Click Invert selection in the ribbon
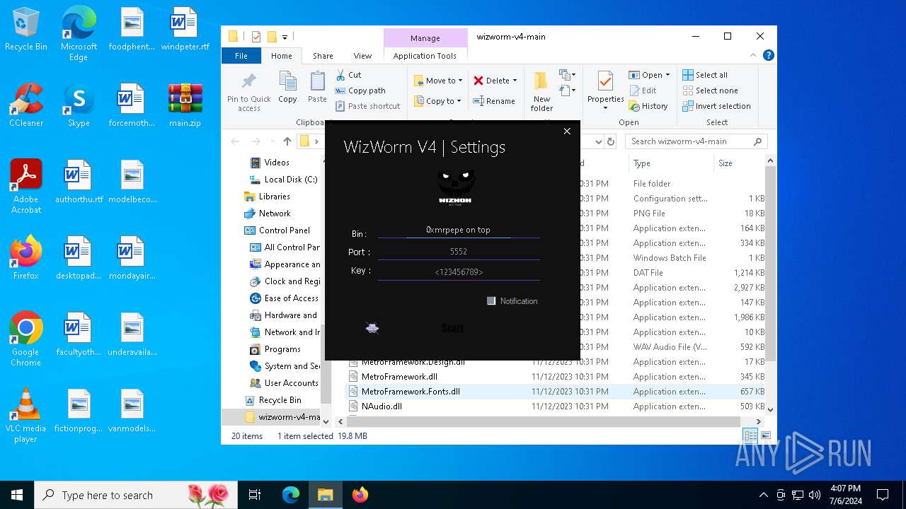906x509 pixels. click(716, 106)
